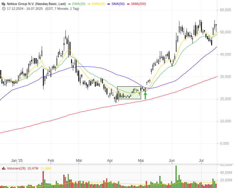The height and width of the screenshot is (188, 234).
Task: Click the green up arrow breakout marker
Action: [x=145, y=96]
